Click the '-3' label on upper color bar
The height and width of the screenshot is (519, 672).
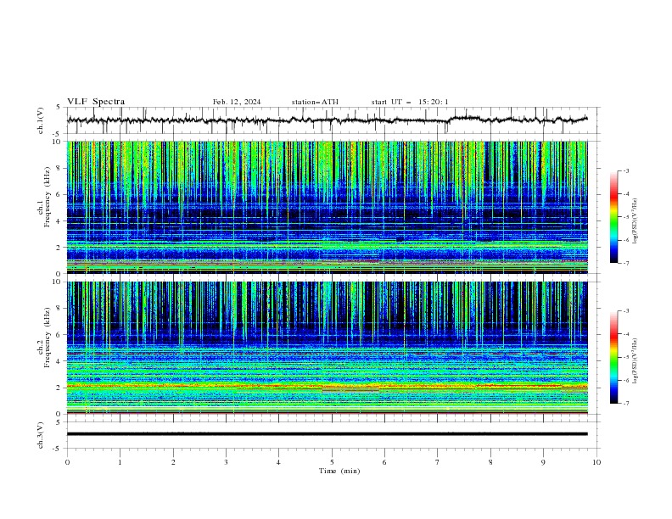pos(625,170)
